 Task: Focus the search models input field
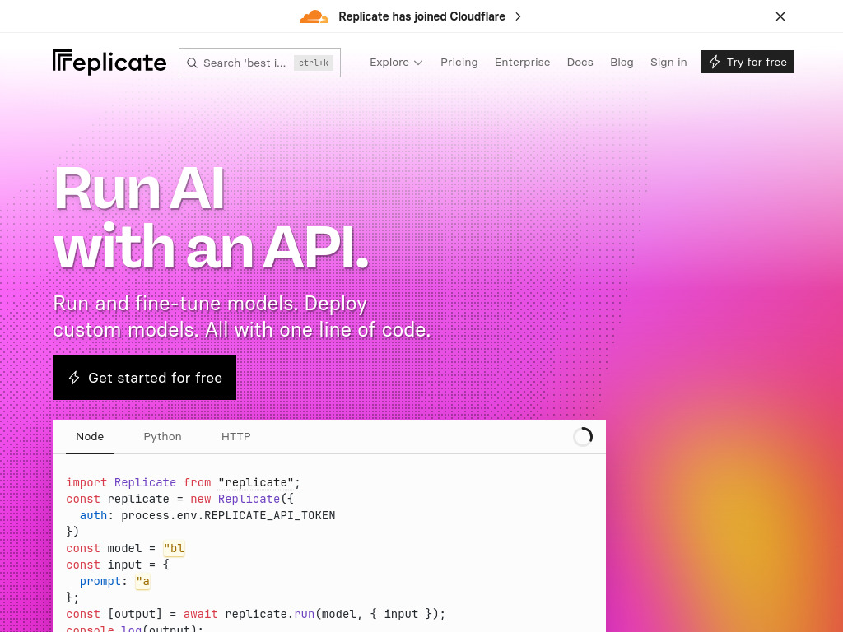(x=259, y=63)
